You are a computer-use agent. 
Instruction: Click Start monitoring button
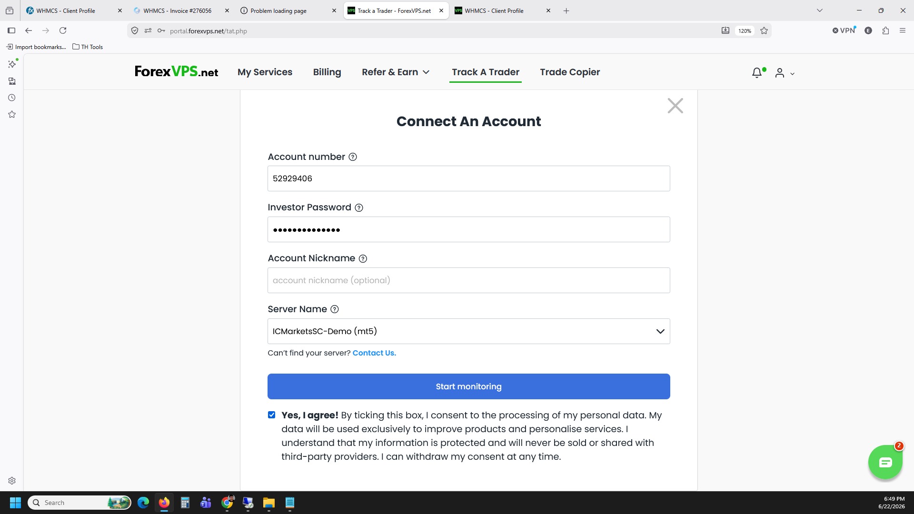(x=468, y=386)
